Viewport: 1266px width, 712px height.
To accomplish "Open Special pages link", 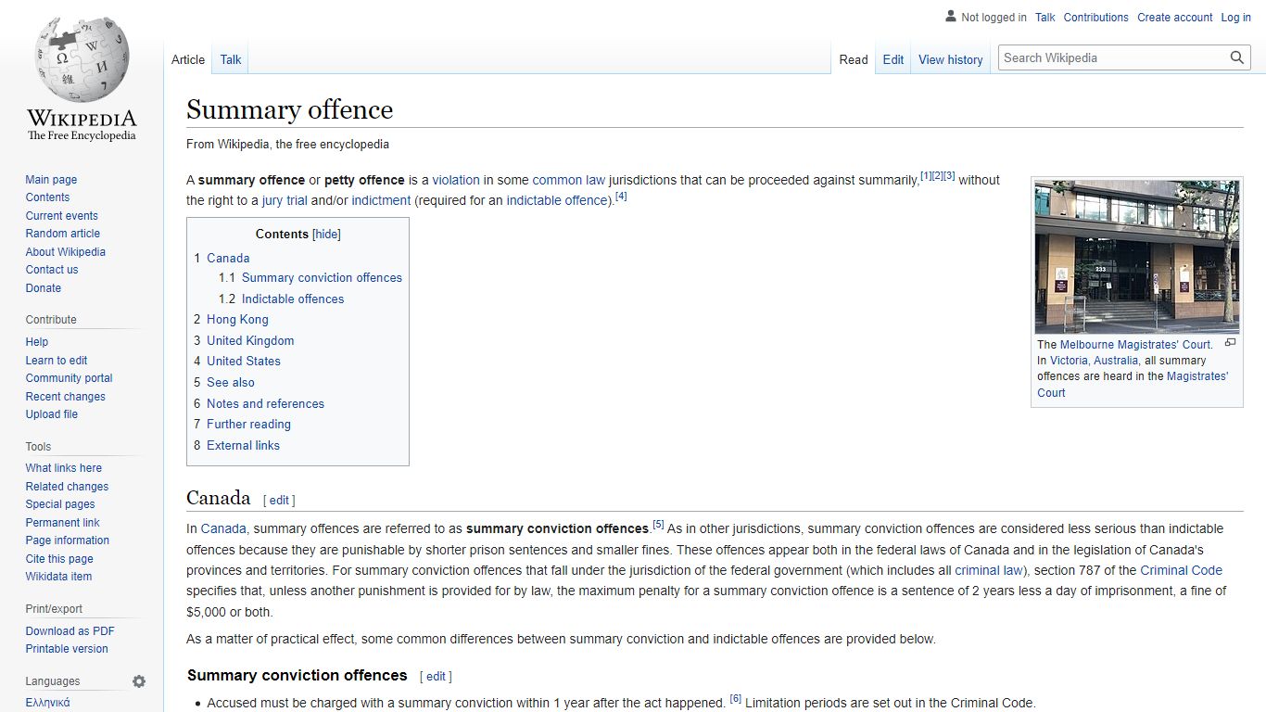I will pos(60,504).
